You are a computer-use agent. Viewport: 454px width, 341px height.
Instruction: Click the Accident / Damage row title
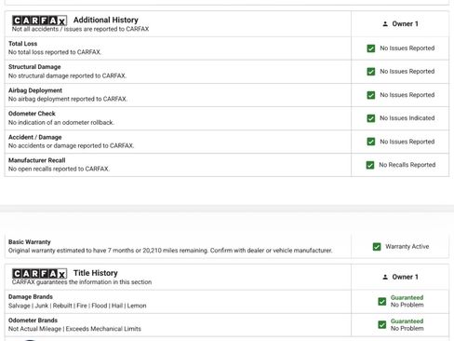click(34, 137)
